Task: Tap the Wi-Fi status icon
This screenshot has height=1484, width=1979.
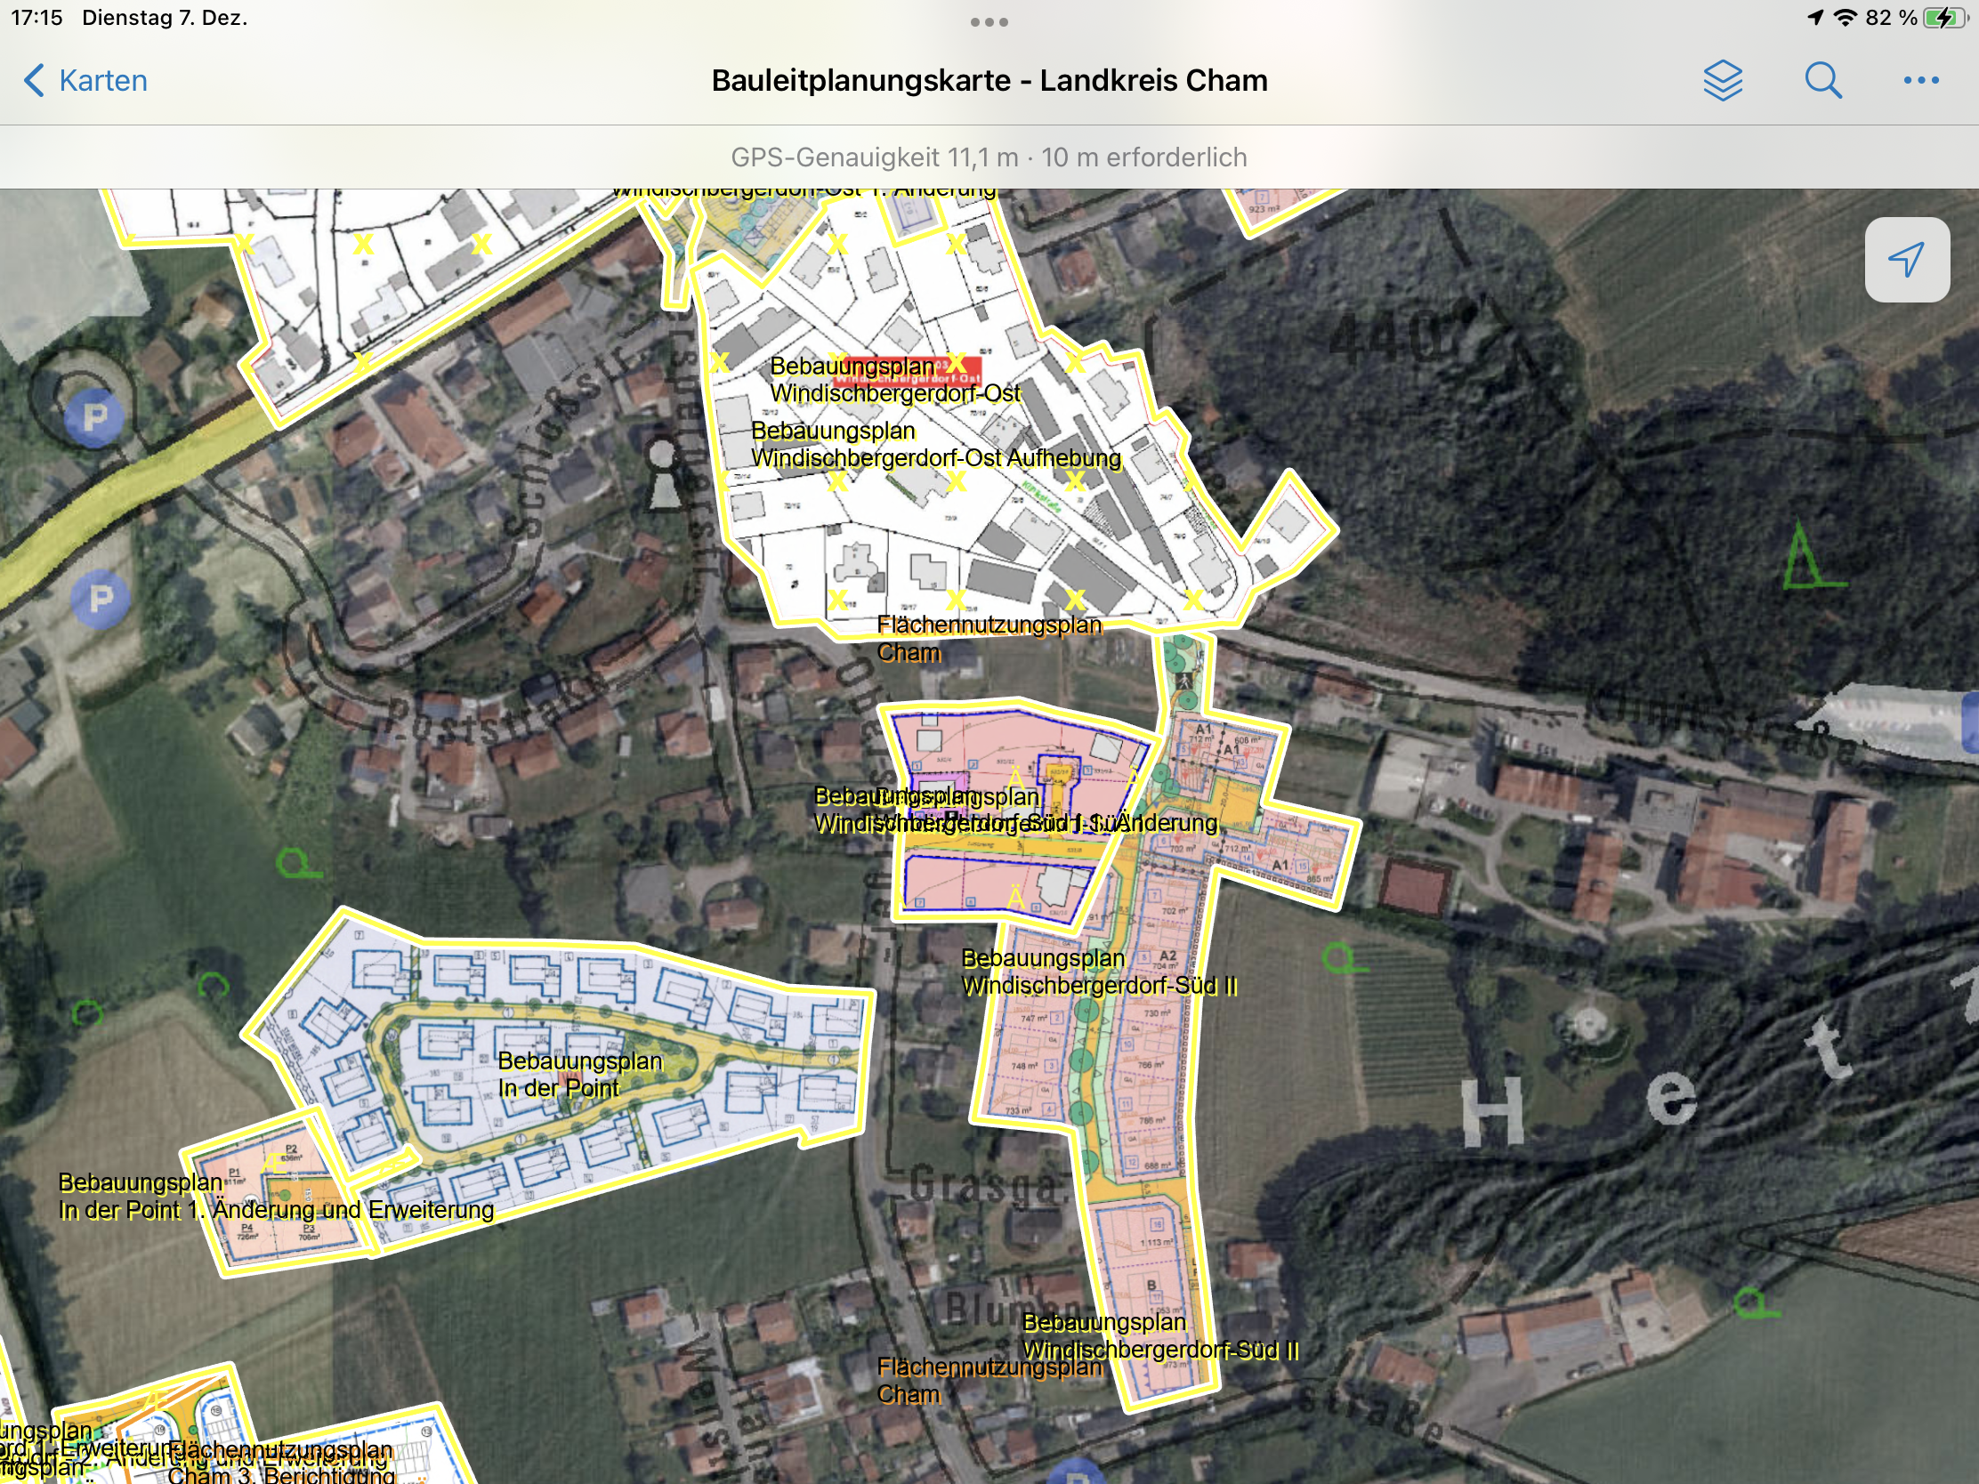Action: (x=1844, y=18)
